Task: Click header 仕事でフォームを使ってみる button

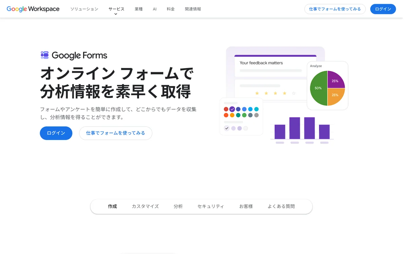Action: pyautogui.click(x=335, y=9)
